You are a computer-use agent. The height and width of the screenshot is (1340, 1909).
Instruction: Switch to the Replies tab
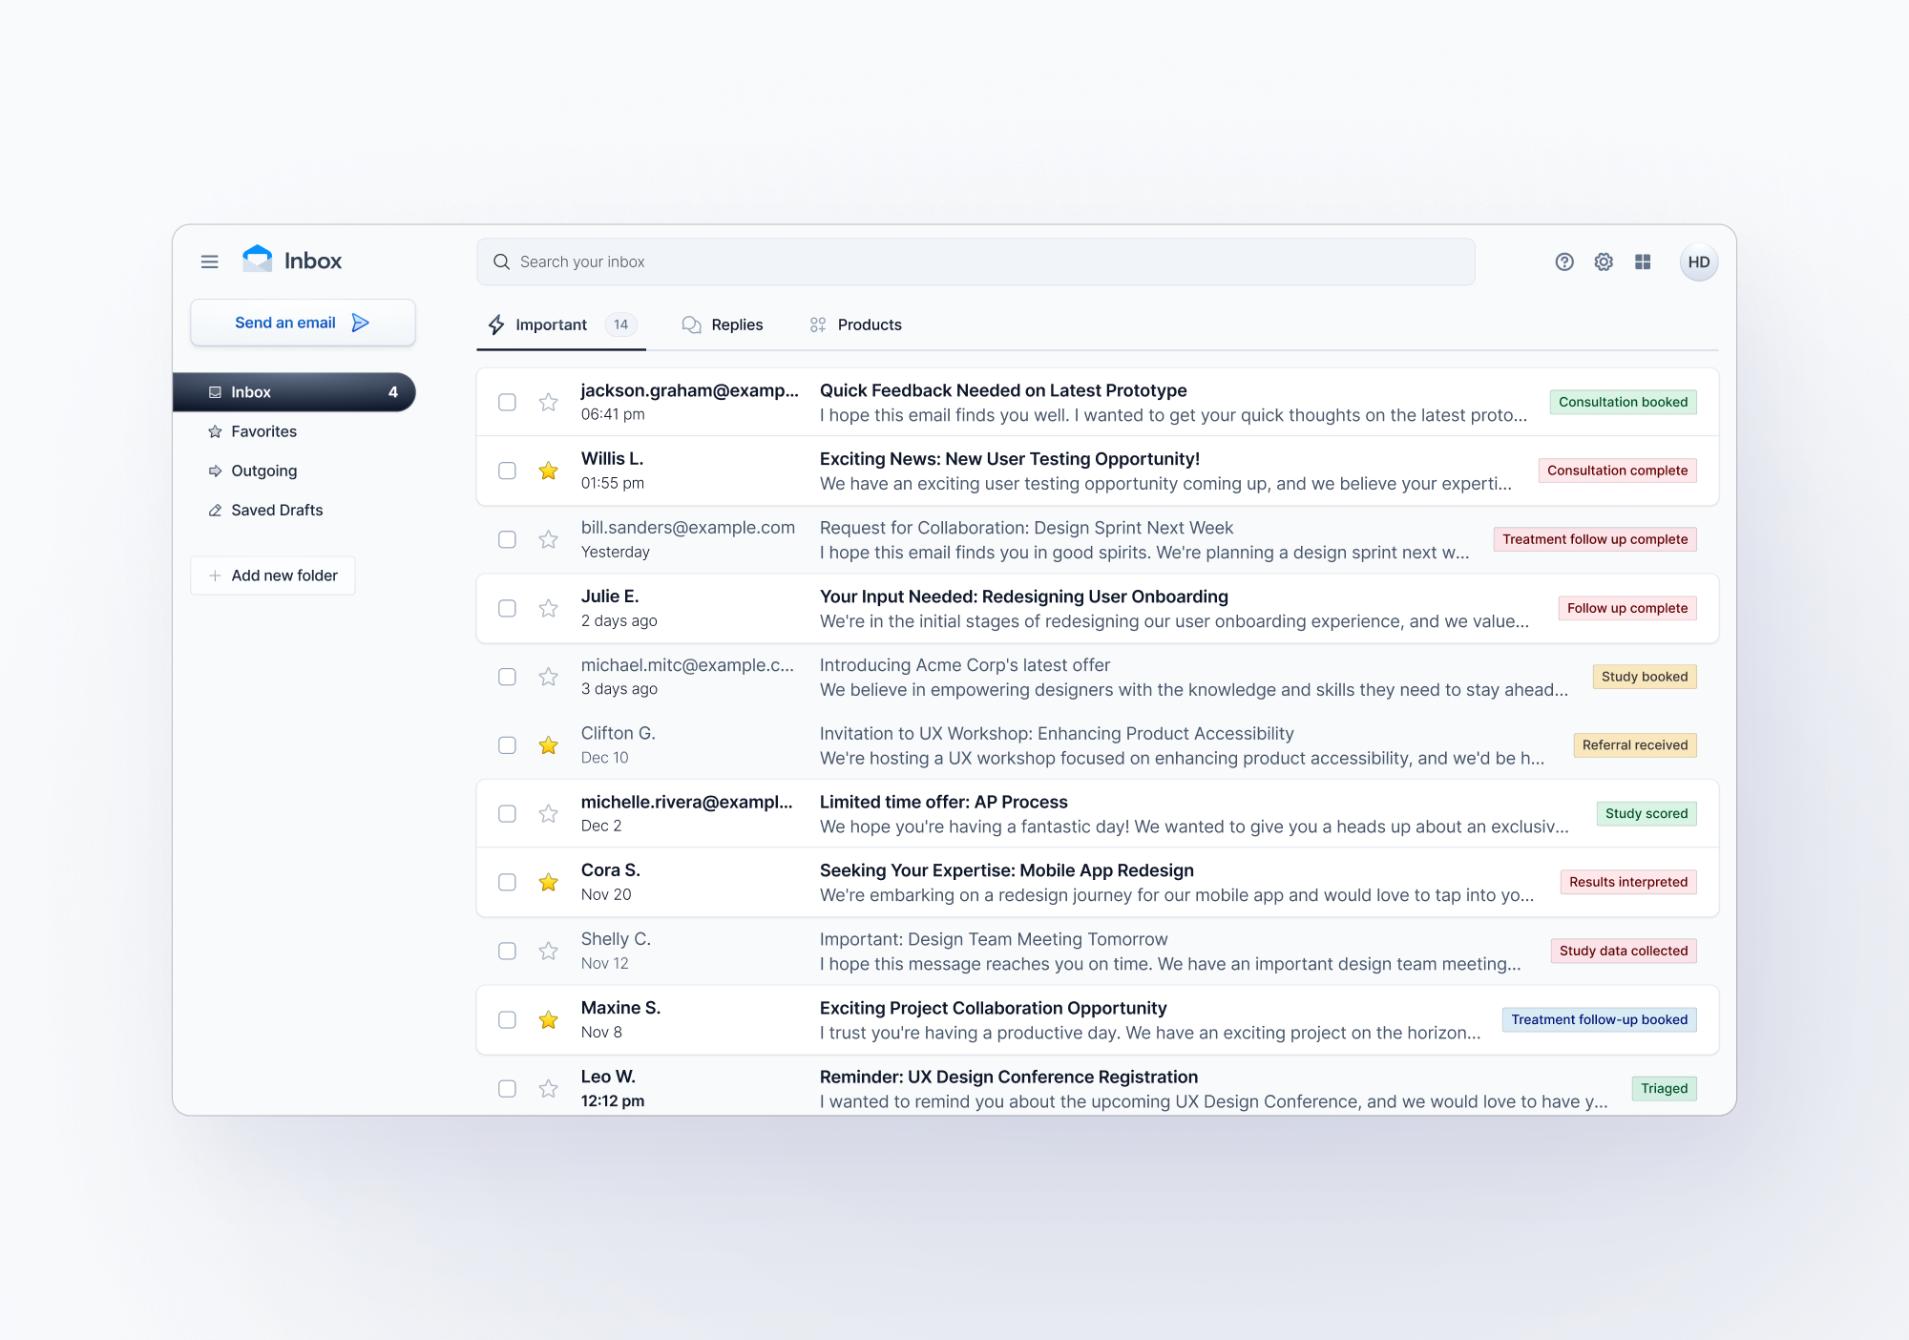pyautogui.click(x=723, y=325)
